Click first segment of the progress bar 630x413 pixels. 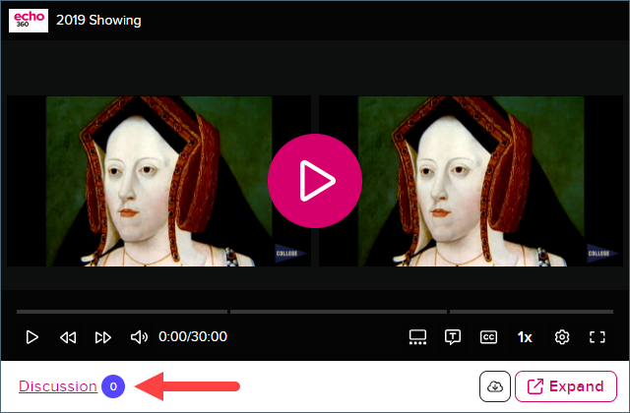(122, 312)
